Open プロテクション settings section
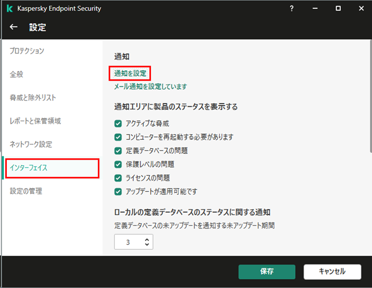Image resolution: width=372 pixels, height=288 pixels. click(27, 51)
